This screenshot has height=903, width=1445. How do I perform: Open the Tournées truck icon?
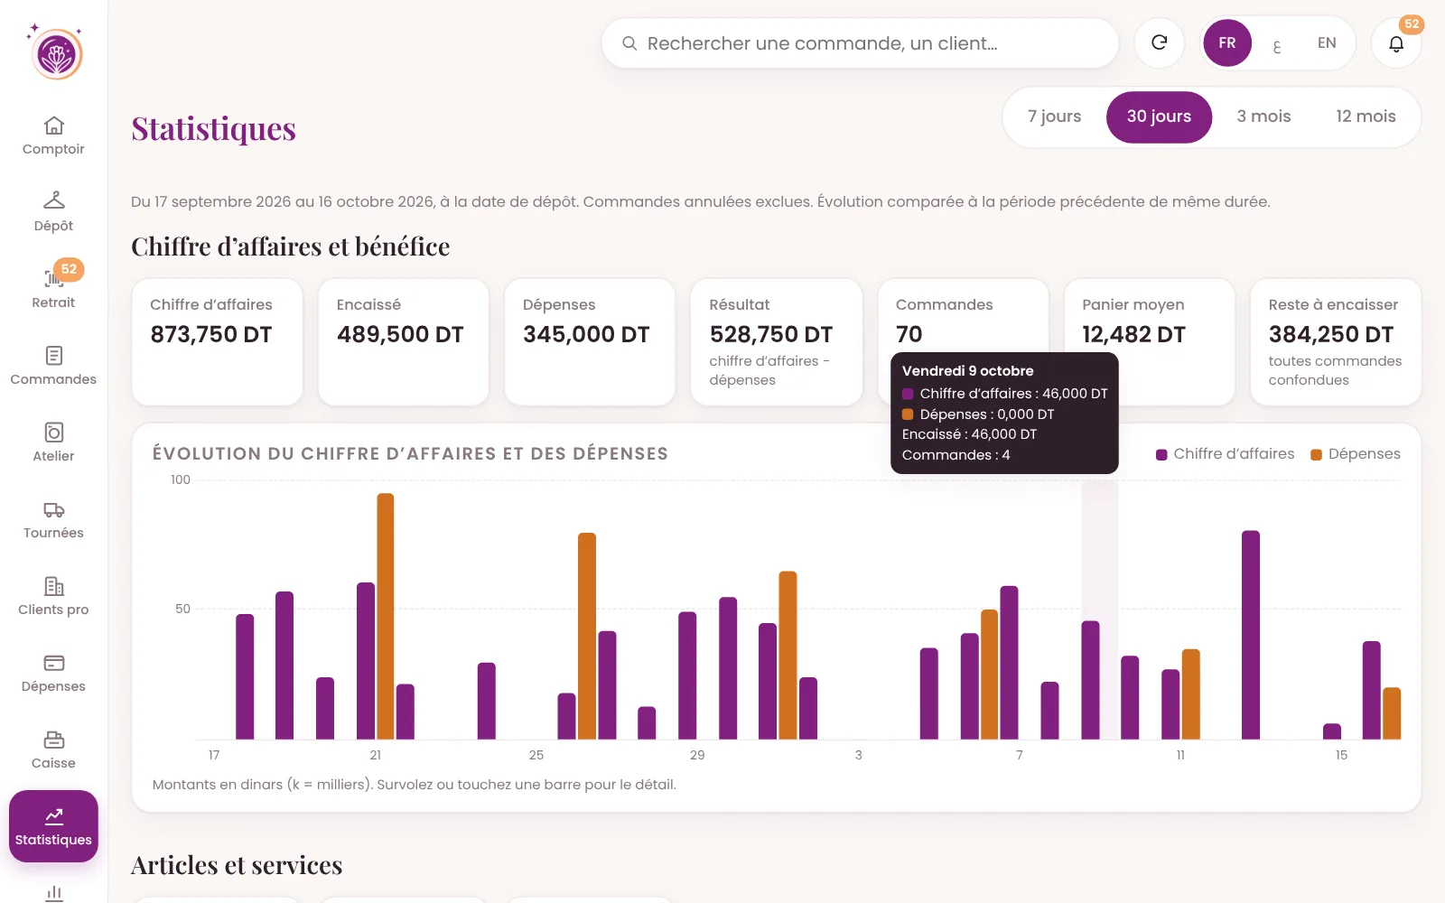(x=53, y=510)
